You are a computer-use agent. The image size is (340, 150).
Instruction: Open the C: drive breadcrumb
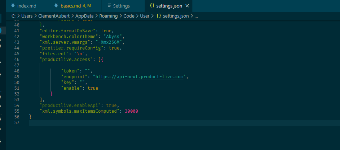13,16
